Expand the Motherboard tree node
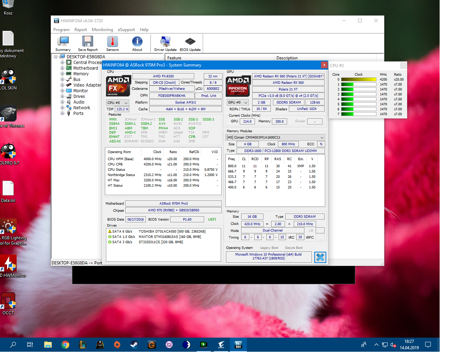The image size is (452, 362). [x=62, y=68]
